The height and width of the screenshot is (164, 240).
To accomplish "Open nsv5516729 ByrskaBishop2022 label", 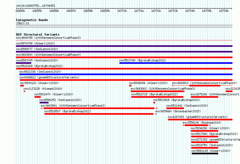I will 155,94.
